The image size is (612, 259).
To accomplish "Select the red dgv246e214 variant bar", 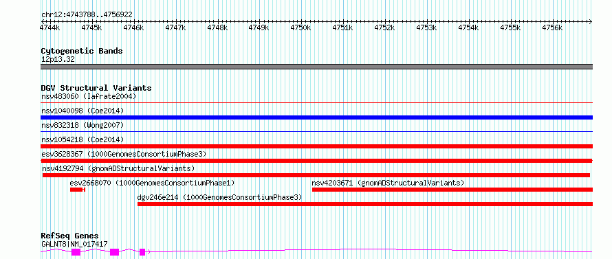I will [365, 204].
